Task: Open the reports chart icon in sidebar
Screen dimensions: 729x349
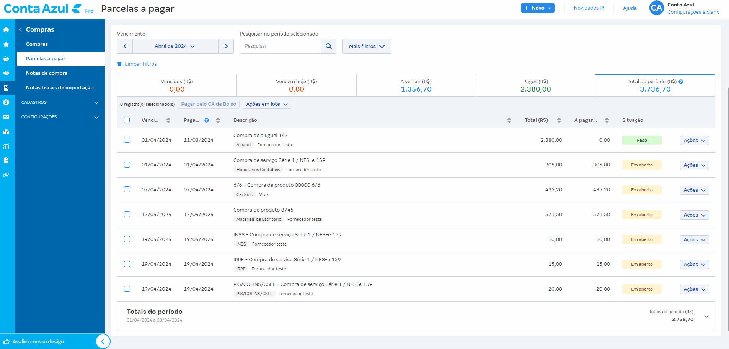Action: tap(6, 146)
